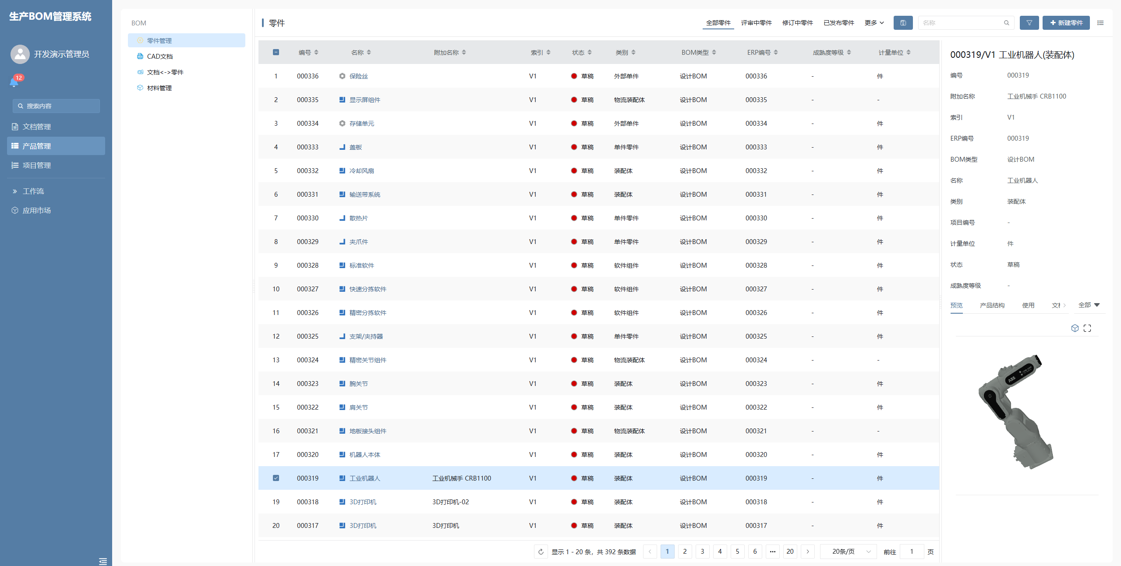This screenshot has width=1121, height=566.
Task: Click the list settings icon top-right
Action: coord(1100,23)
